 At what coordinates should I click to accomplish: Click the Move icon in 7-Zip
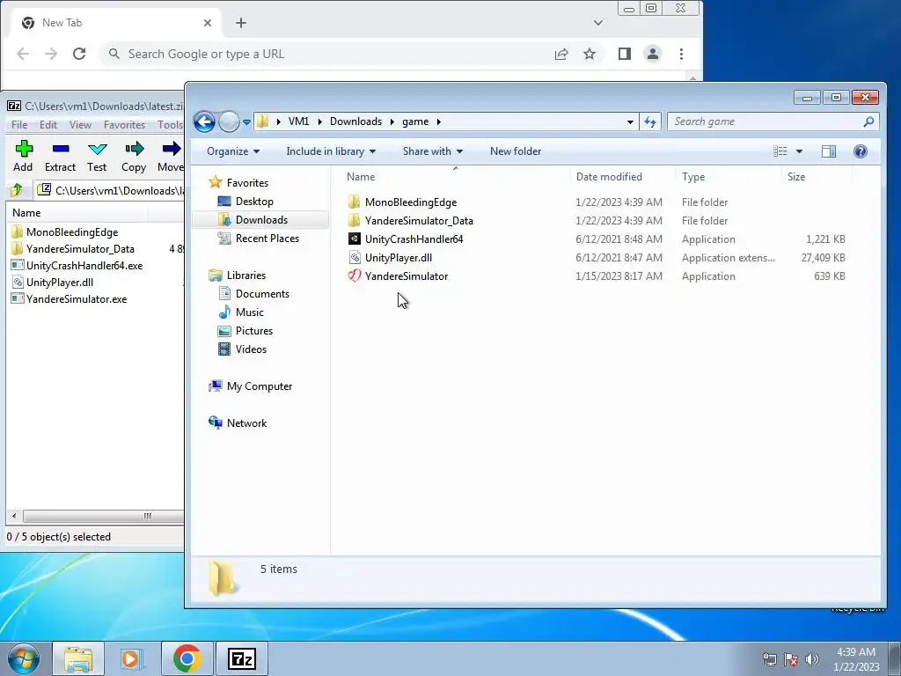tap(171, 156)
